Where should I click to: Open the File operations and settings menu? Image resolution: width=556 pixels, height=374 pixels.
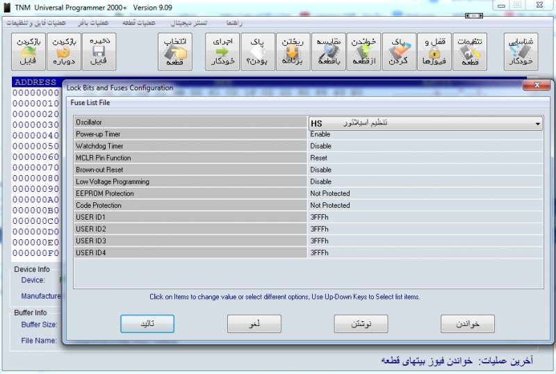tap(36, 23)
